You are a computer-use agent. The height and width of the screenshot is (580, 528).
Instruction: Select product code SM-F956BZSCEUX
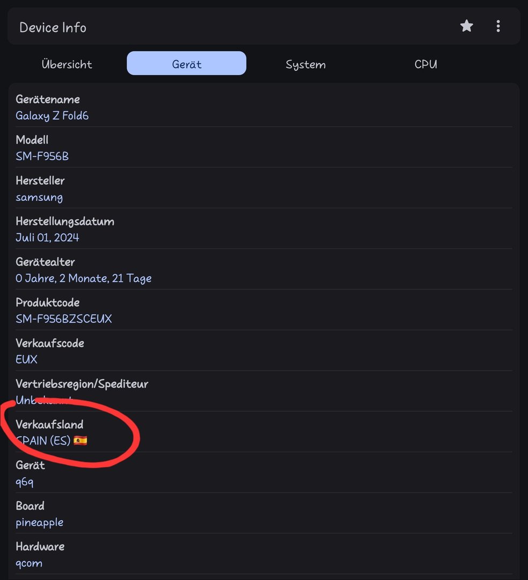[63, 318]
